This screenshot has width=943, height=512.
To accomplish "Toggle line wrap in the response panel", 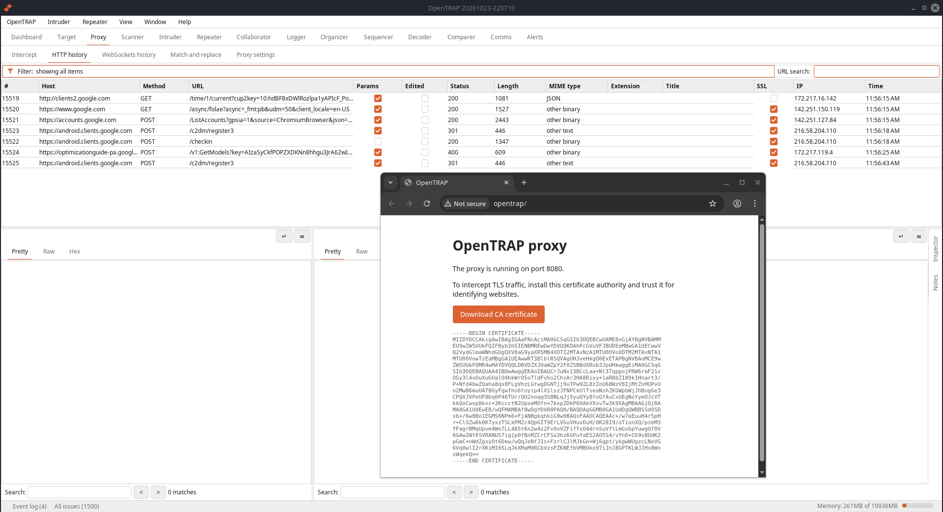I will 901,236.
